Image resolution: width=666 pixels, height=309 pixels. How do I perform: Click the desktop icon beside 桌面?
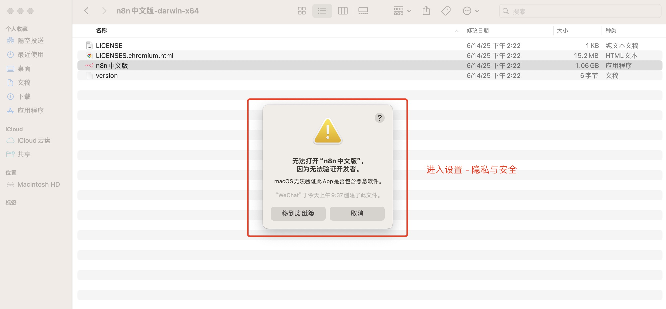10,68
